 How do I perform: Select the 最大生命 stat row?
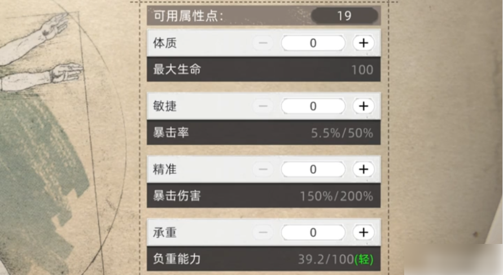[x=264, y=70]
